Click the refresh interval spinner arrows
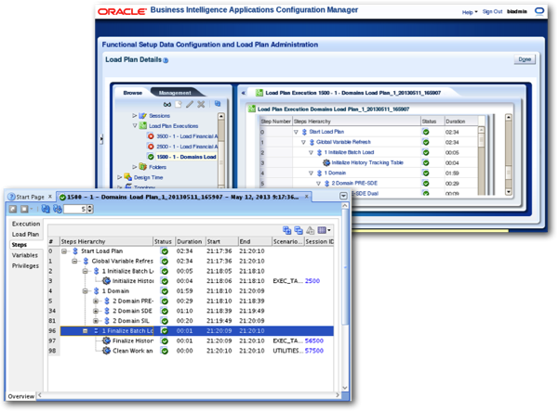Screen dimensions: 558x411 [90, 209]
